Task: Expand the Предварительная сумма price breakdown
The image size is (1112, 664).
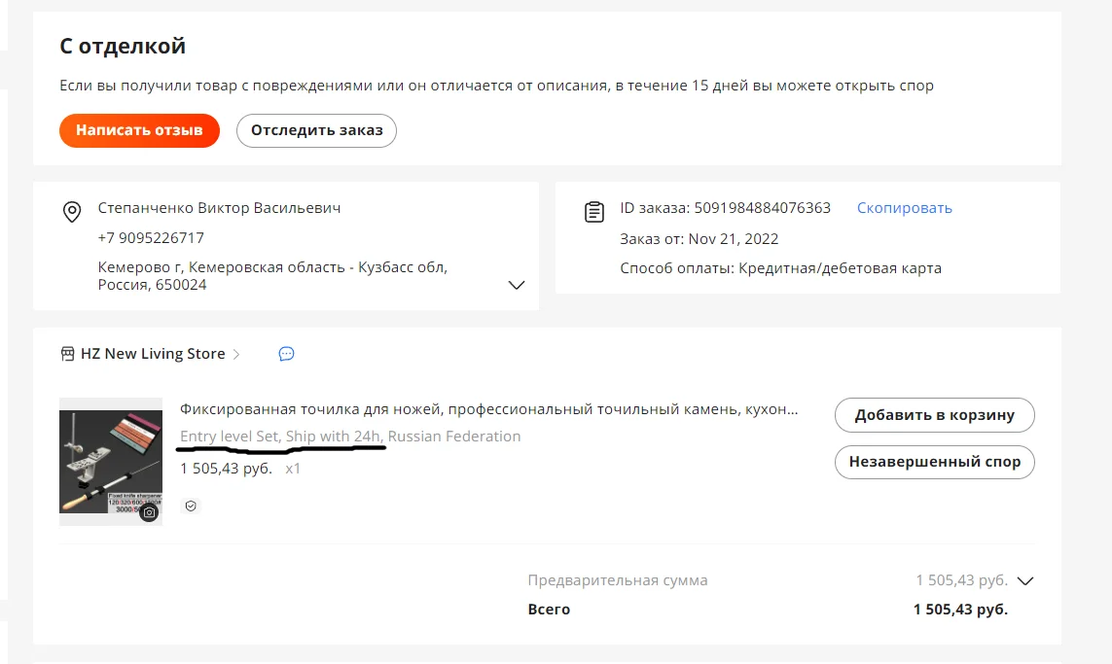Action: click(1024, 580)
